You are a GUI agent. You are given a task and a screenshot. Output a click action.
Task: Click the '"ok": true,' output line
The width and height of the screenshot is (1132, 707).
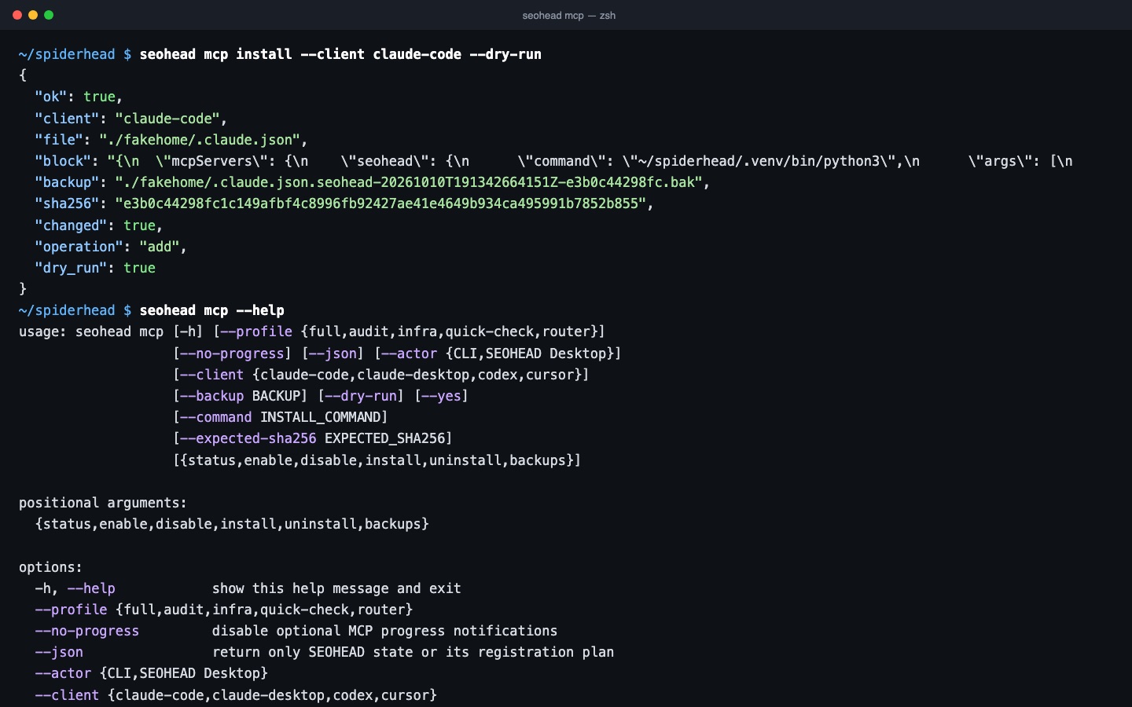click(x=79, y=97)
